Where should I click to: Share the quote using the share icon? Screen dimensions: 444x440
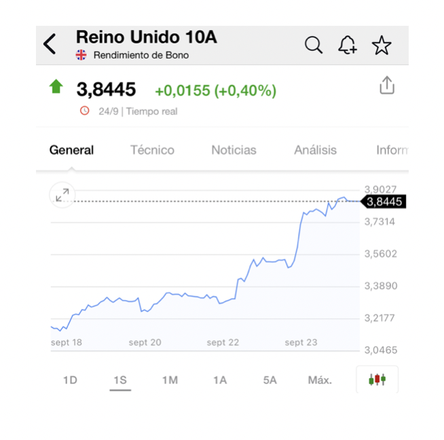(387, 85)
